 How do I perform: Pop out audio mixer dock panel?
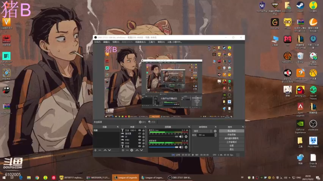[x=189, y=127]
